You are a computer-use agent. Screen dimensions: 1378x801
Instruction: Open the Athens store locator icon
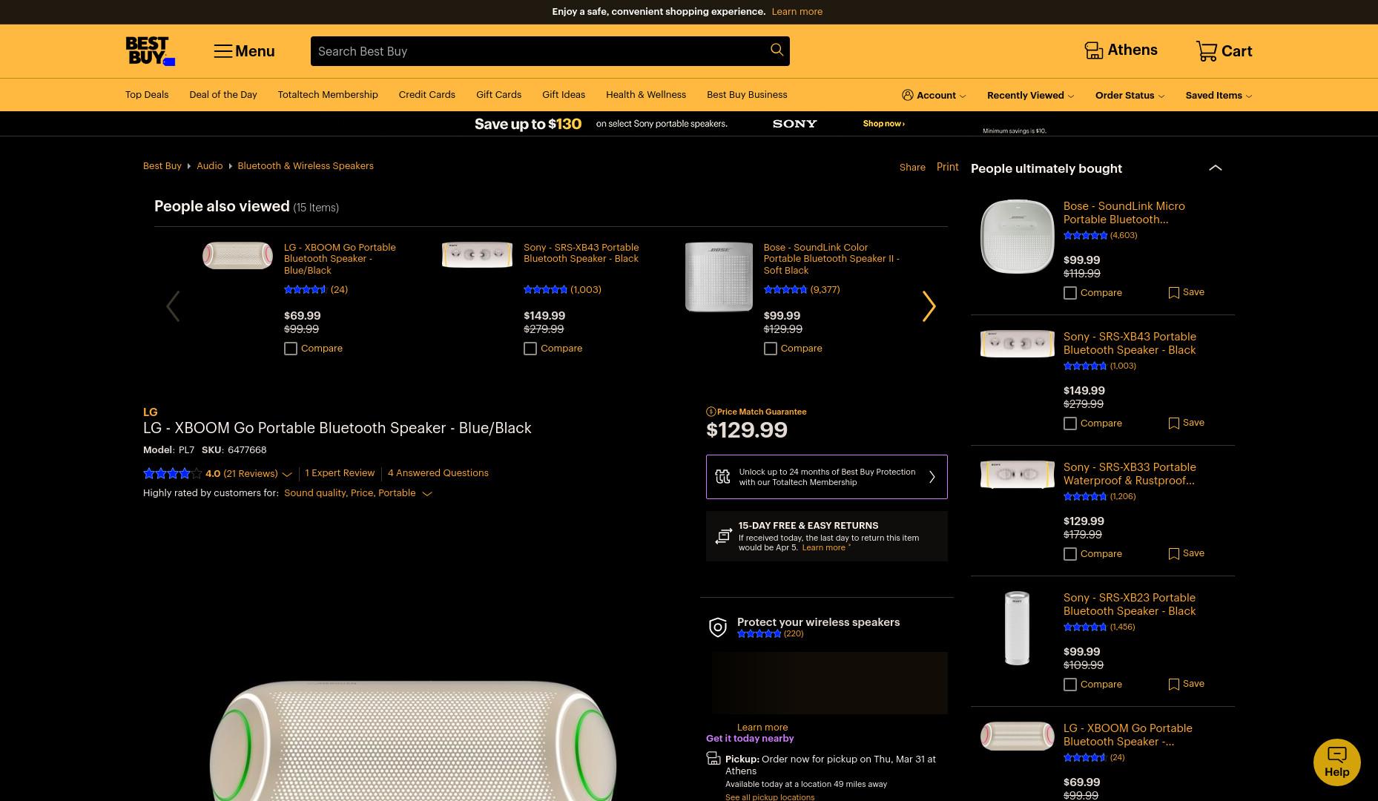click(x=1093, y=50)
